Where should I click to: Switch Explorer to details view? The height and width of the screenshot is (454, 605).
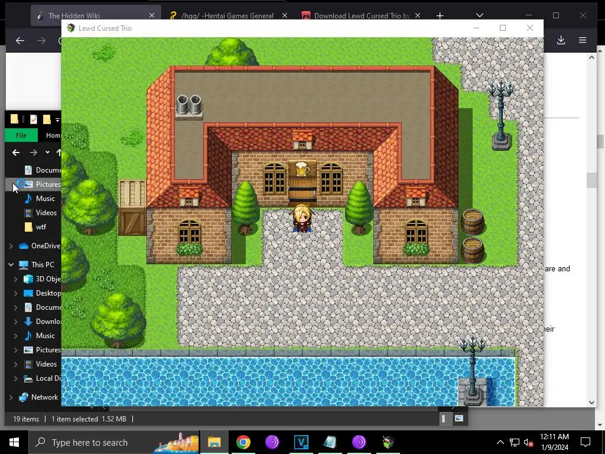pyautogui.click(x=445, y=419)
